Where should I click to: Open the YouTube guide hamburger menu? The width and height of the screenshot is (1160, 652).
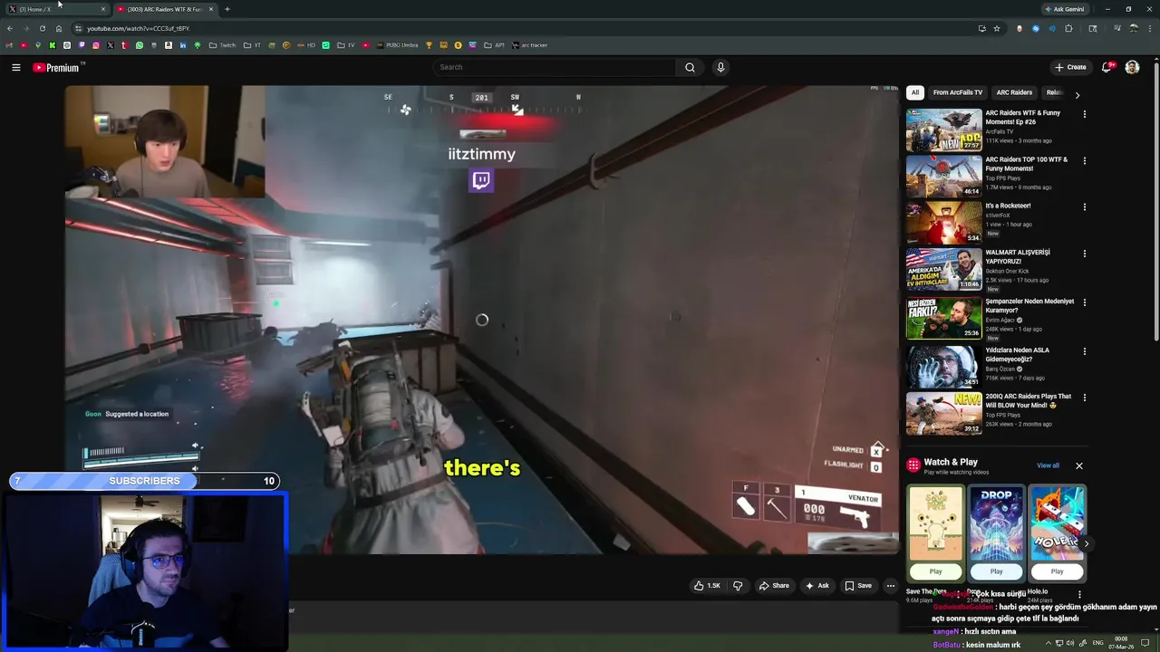15,67
